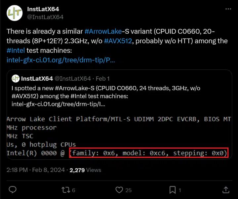Screen dimensions: 238x199
Task: Open the quoted tweet's log screenshot image
Action: click(x=119, y=136)
